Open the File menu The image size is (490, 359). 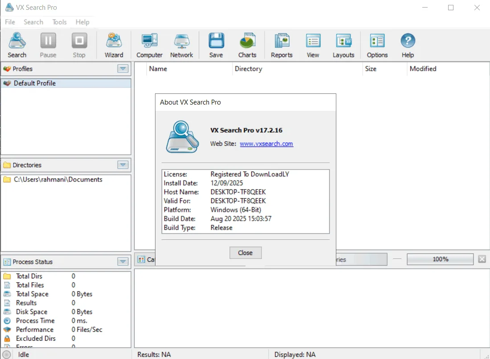pyautogui.click(x=10, y=22)
